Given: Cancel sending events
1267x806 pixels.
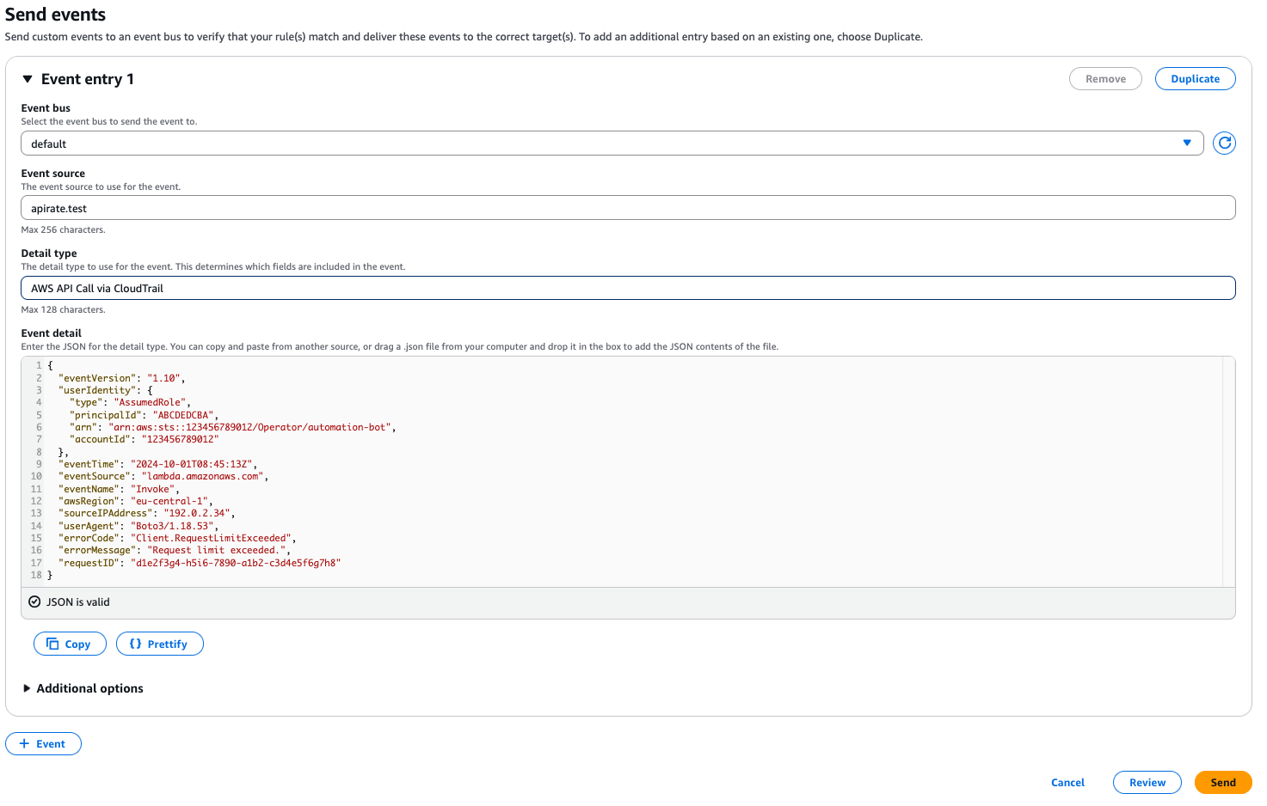Looking at the screenshot, I should [1067, 783].
